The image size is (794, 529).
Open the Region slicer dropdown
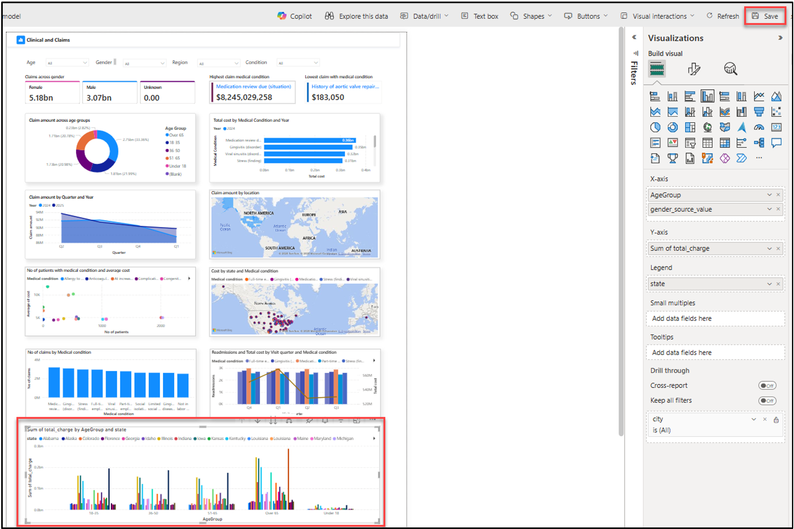click(x=218, y=63)
